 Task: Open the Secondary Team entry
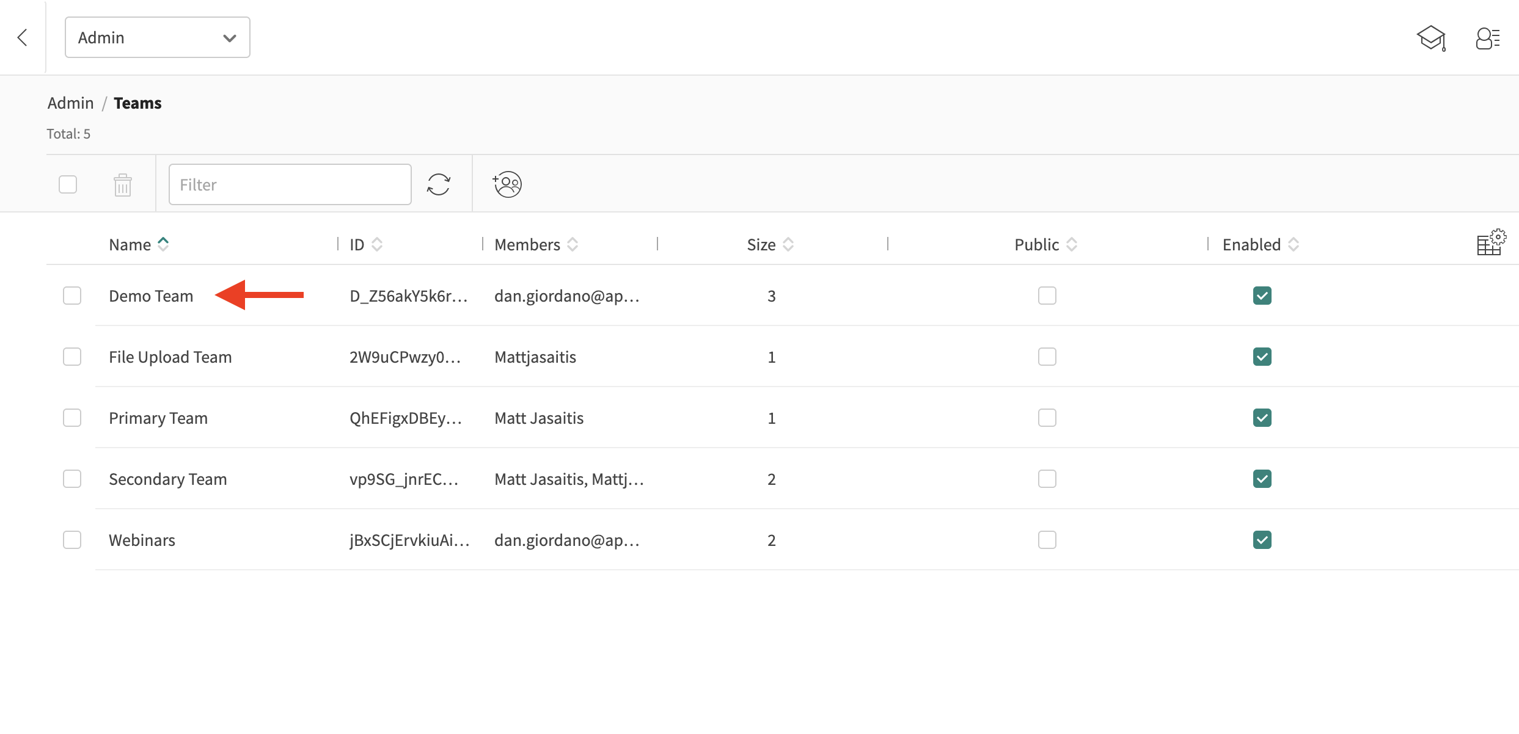tap(168, 479)
